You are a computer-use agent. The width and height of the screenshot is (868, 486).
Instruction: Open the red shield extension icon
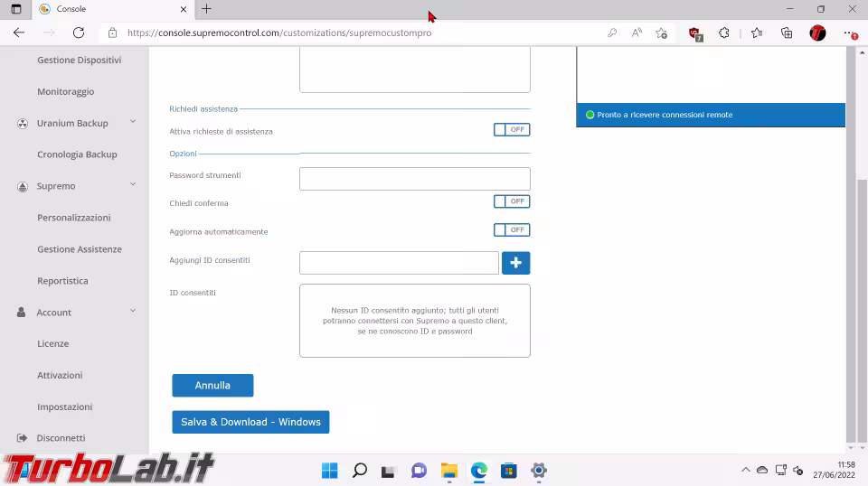click(x=695, y=33)
